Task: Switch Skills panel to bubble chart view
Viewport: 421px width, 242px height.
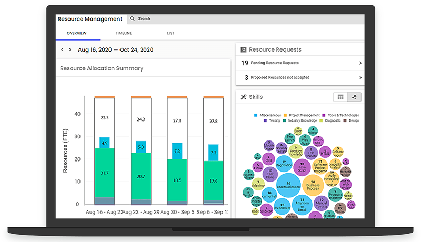Action: pos(354,97)
